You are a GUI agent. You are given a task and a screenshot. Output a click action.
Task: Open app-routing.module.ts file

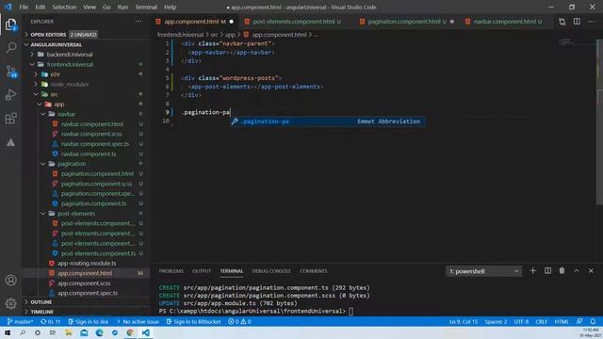87,264
